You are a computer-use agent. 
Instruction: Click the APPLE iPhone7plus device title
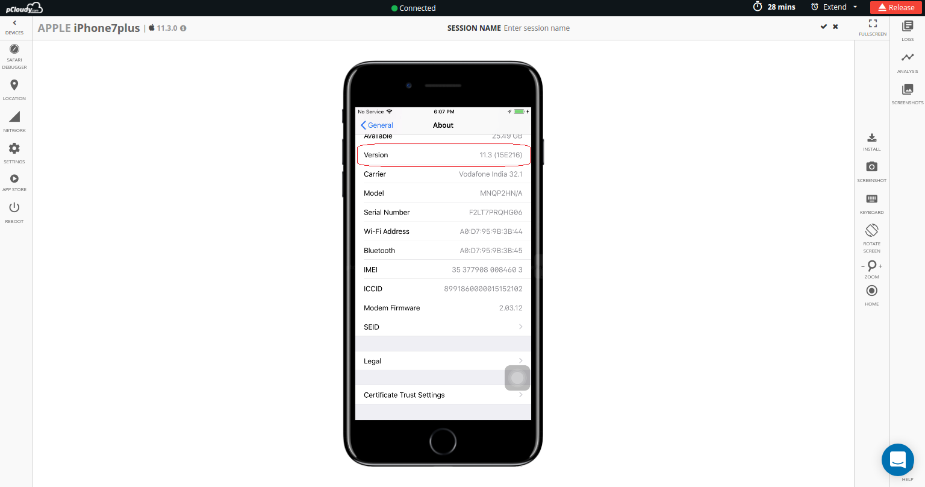pyautogui.click(x=89, y=28)
